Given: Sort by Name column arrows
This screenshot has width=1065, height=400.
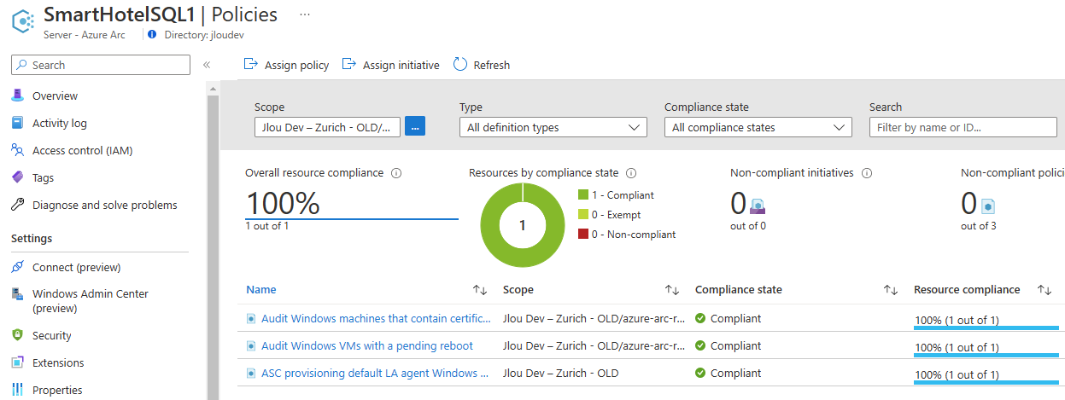Looking at the screenshot, I should tap(480, 290).
